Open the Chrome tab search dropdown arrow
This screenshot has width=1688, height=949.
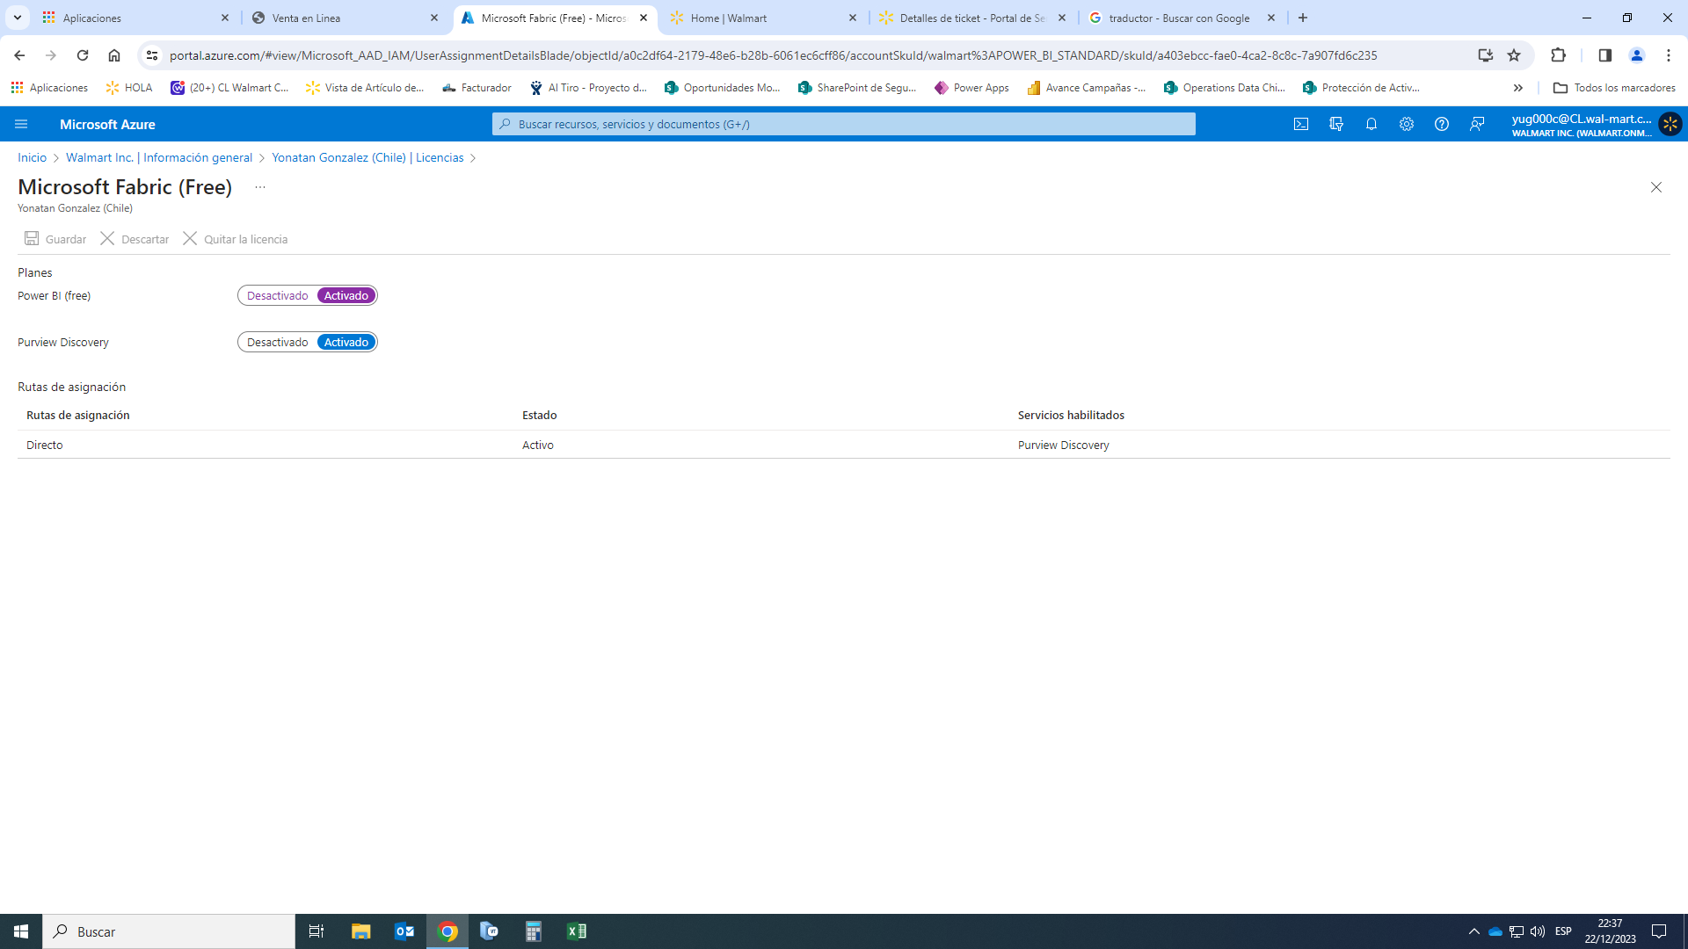(17, 18)
